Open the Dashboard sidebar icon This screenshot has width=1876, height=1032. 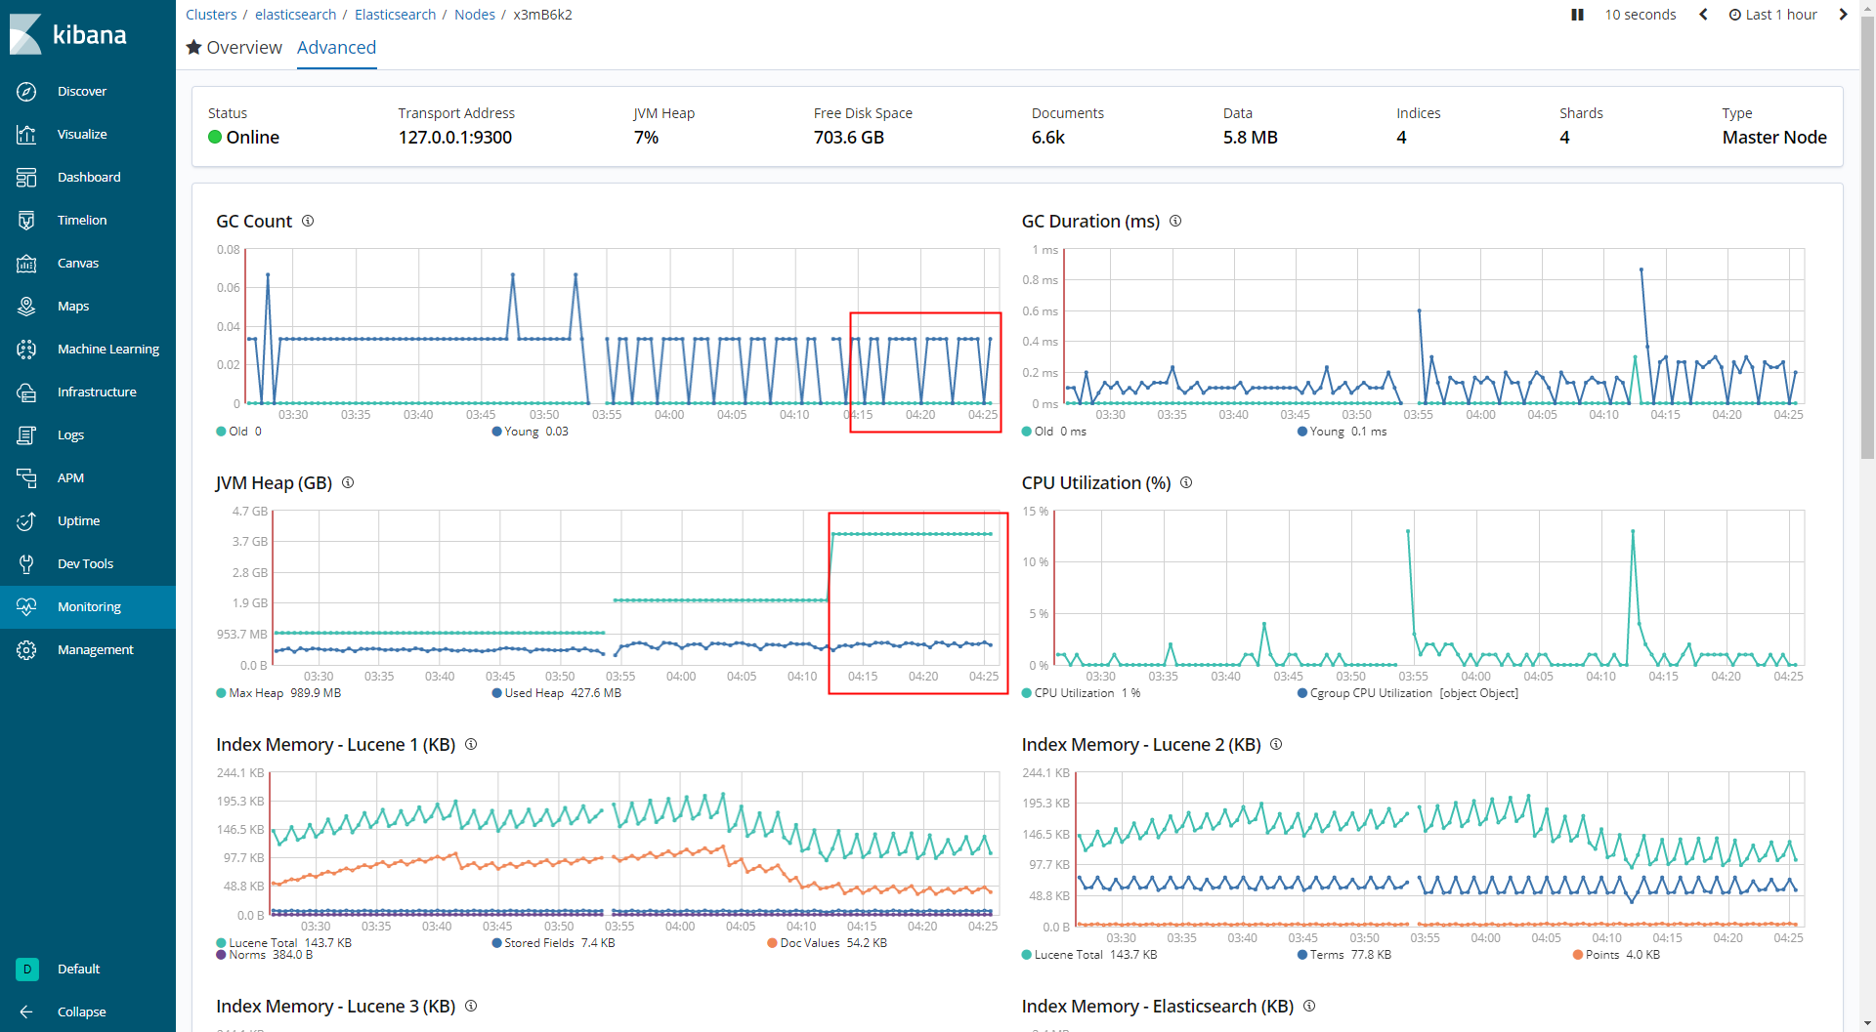pos(26,178)
